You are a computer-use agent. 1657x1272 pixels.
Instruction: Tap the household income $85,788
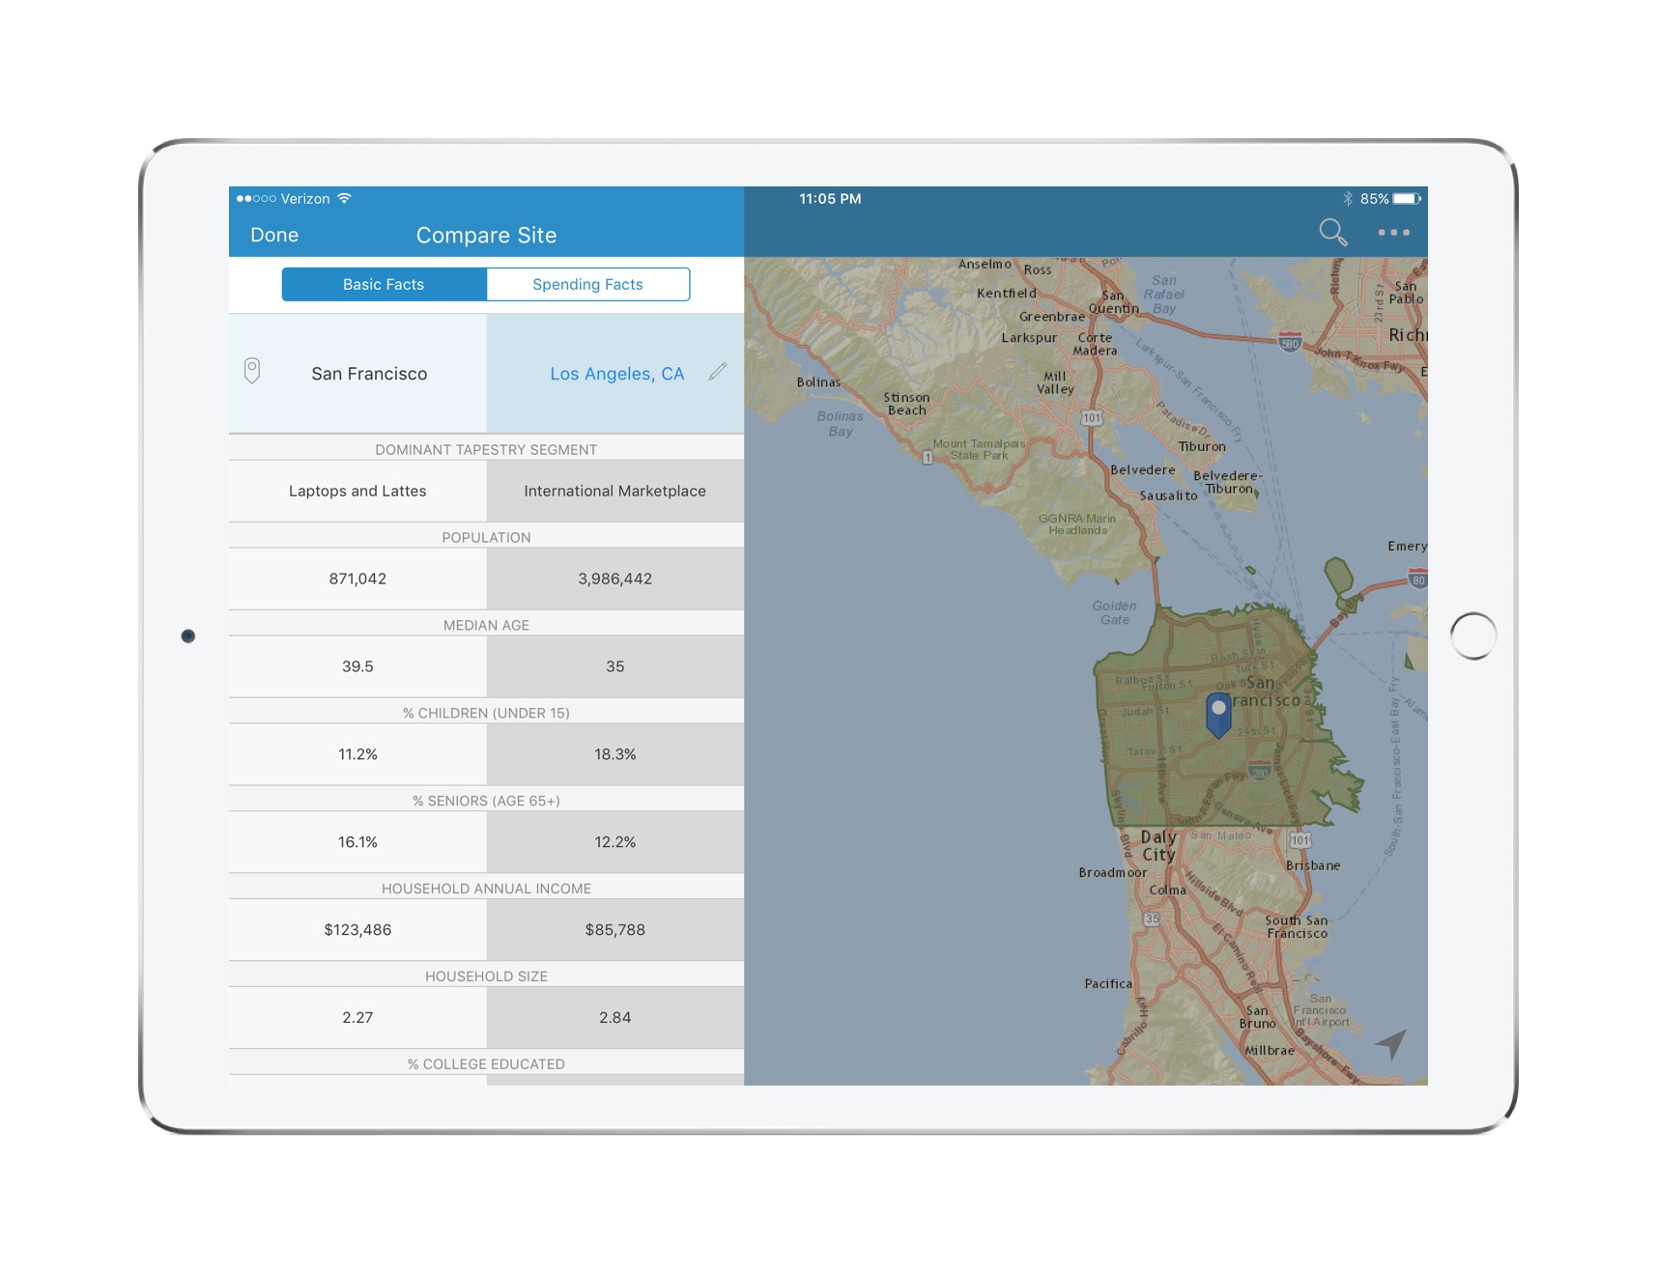tap(615, 930)
